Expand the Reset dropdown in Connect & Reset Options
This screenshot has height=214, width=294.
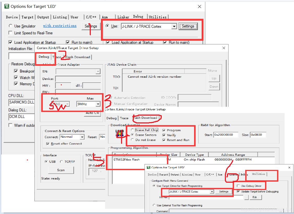click(x=102, y=137)
